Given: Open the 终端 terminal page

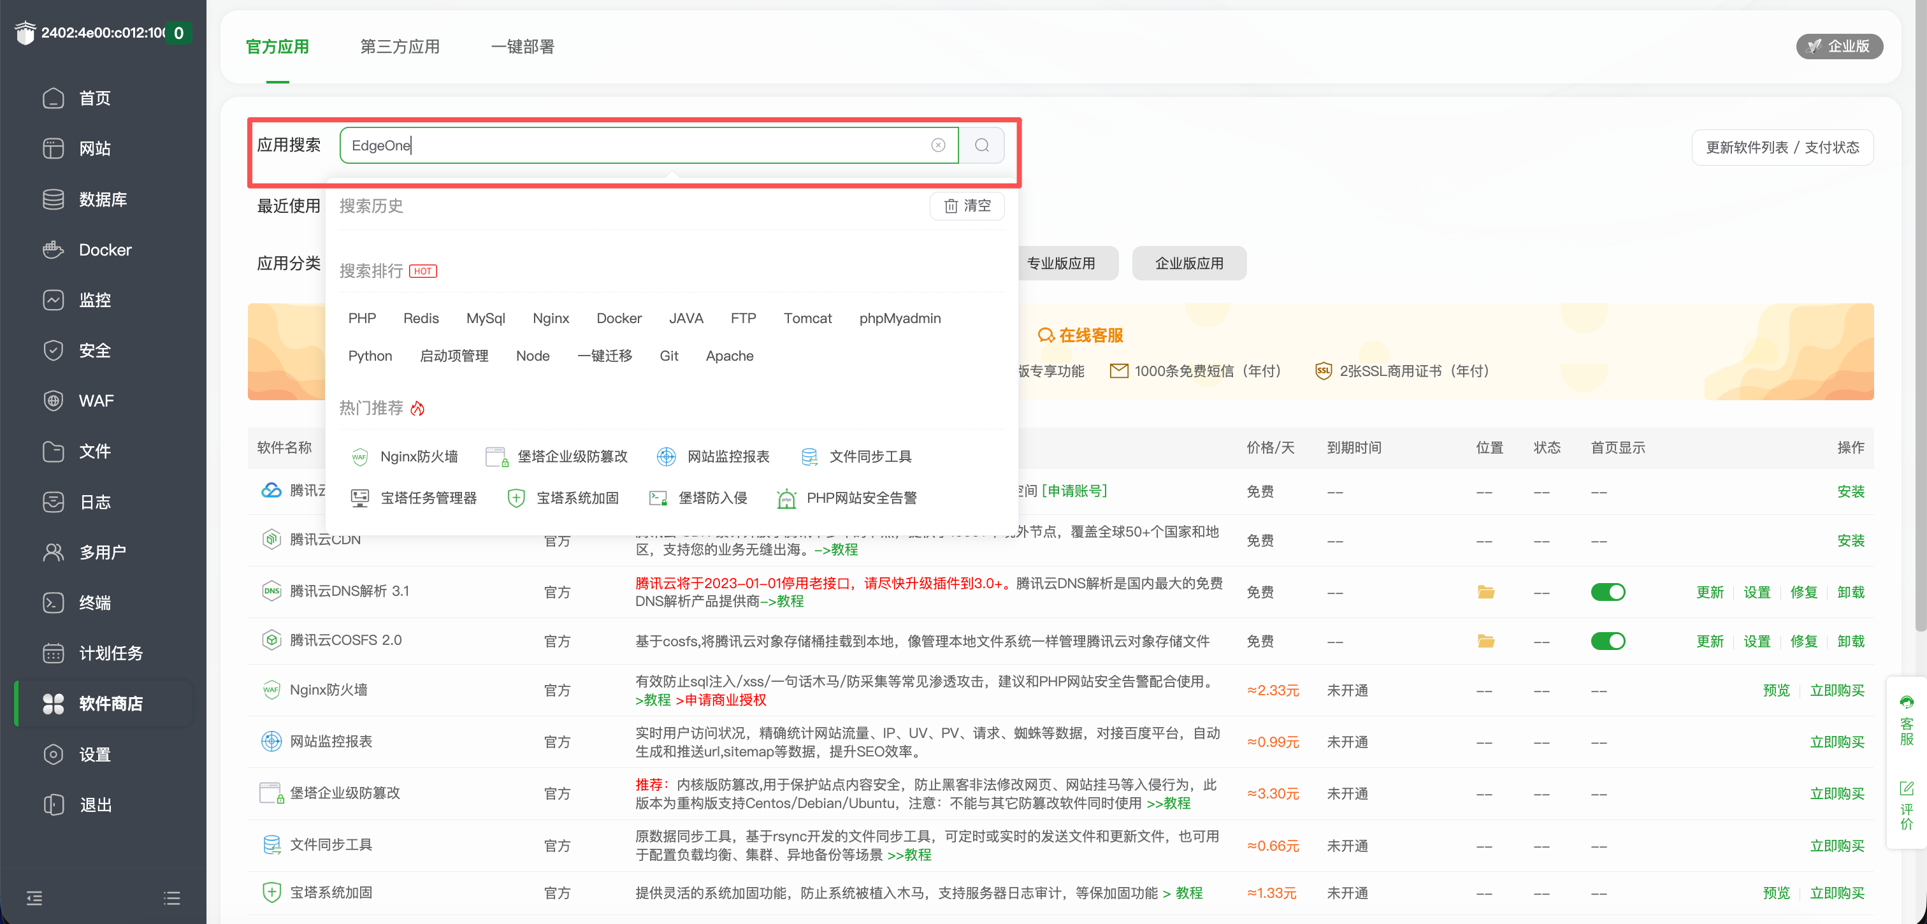Looking at the screenshot, I should (x=94, y=603).
